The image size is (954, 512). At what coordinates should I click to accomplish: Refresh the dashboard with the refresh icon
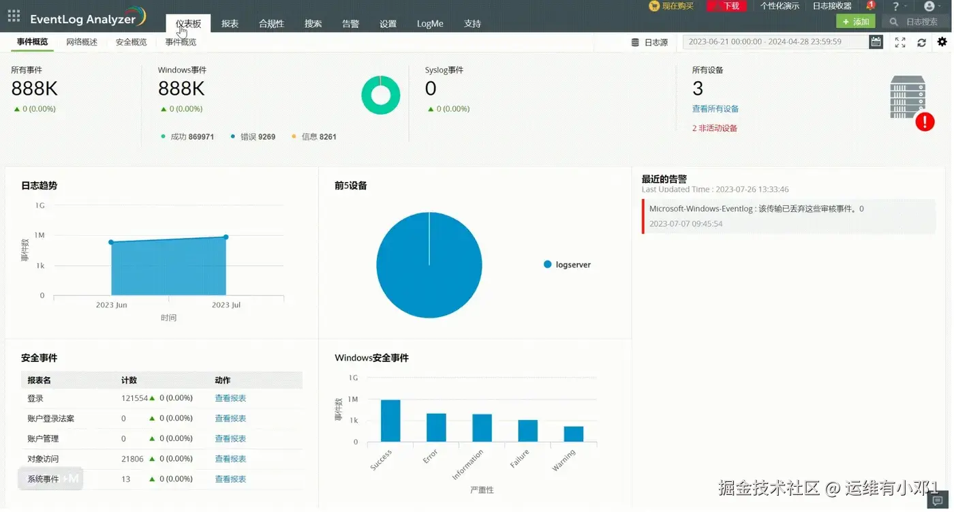[921, 42]
